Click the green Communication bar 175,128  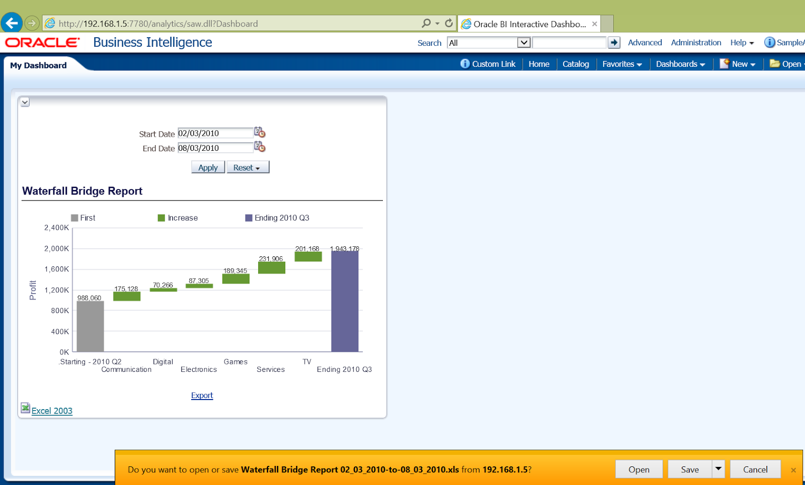tap(127, 297)
